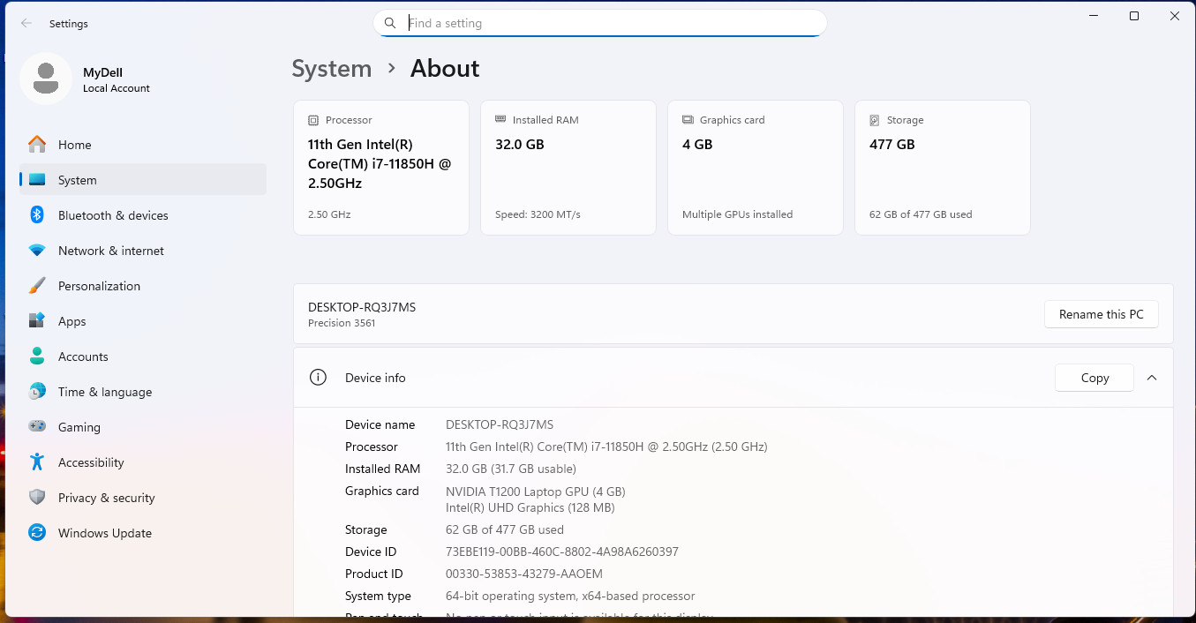The width and height of the screenshot is (1196, 623).
Task: Click the Processor chip icon
Action: click(313, 120)
